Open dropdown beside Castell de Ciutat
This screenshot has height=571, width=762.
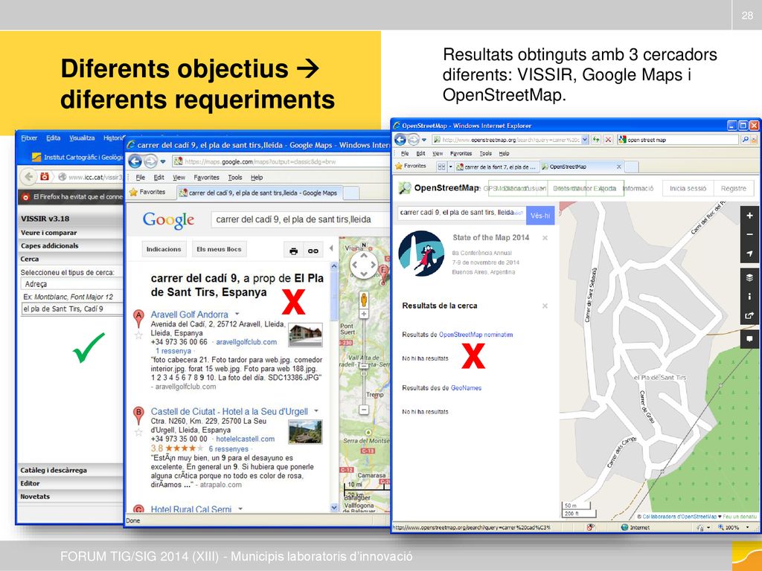point(316,411)
